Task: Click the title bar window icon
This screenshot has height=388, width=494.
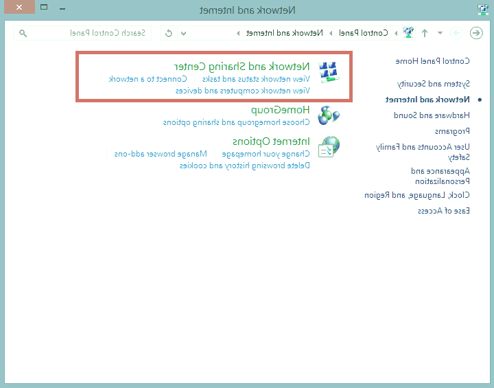Action: pyautogui.click(x=482, y=10)
